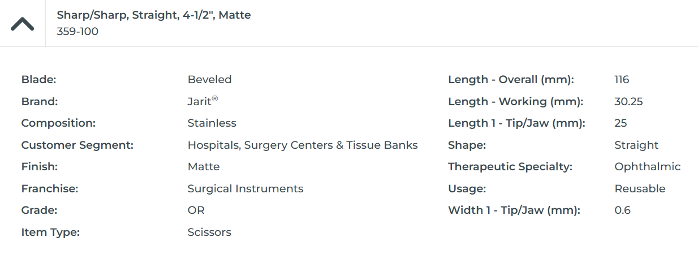Click the Therapeutic Specialty label
Viewport: 698px width, 254px height.
[x=510, y=167]
